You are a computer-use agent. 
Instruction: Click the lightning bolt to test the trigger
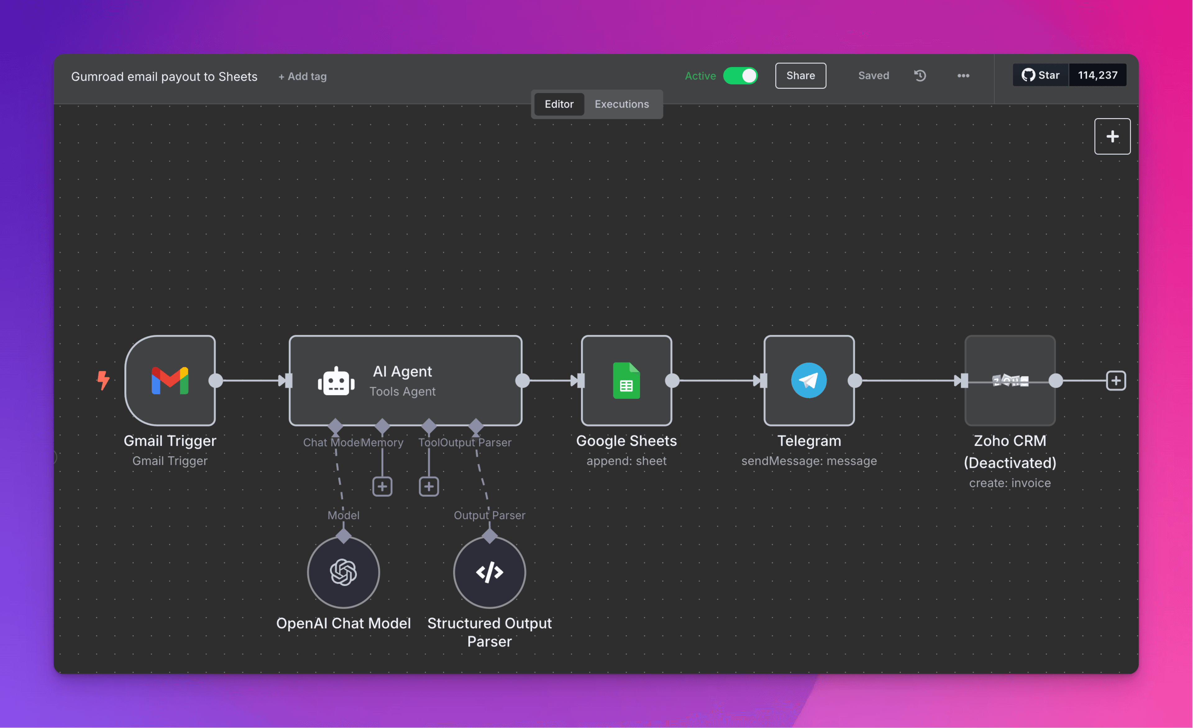pyautogui.click(x=104, y=381)
